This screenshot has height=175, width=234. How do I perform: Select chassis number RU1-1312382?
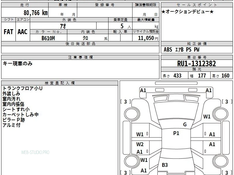click(x=197, y=64)
